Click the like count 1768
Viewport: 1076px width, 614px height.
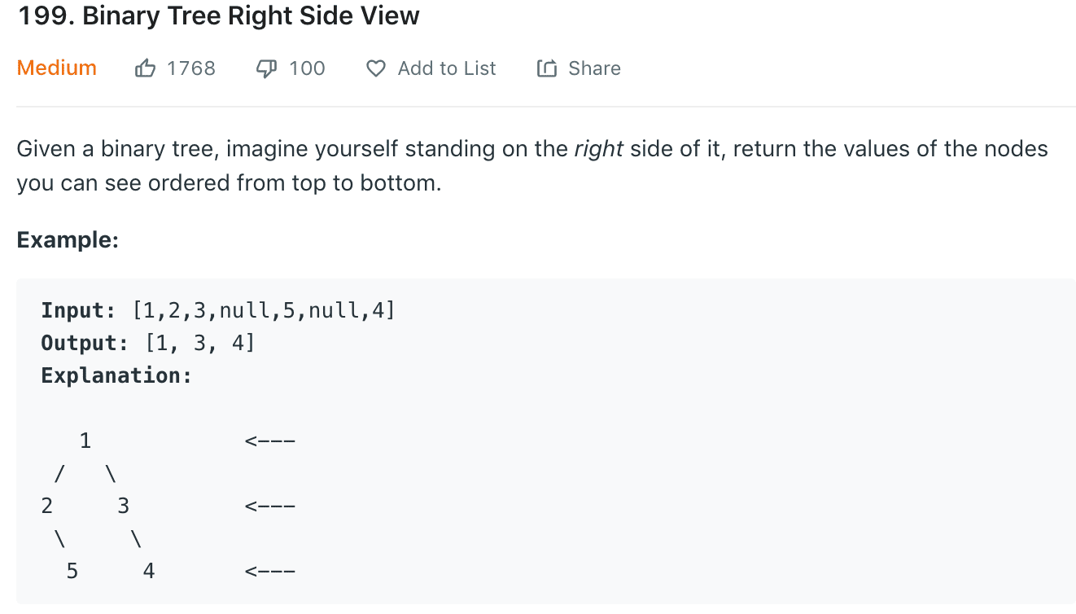coord(191,68)
